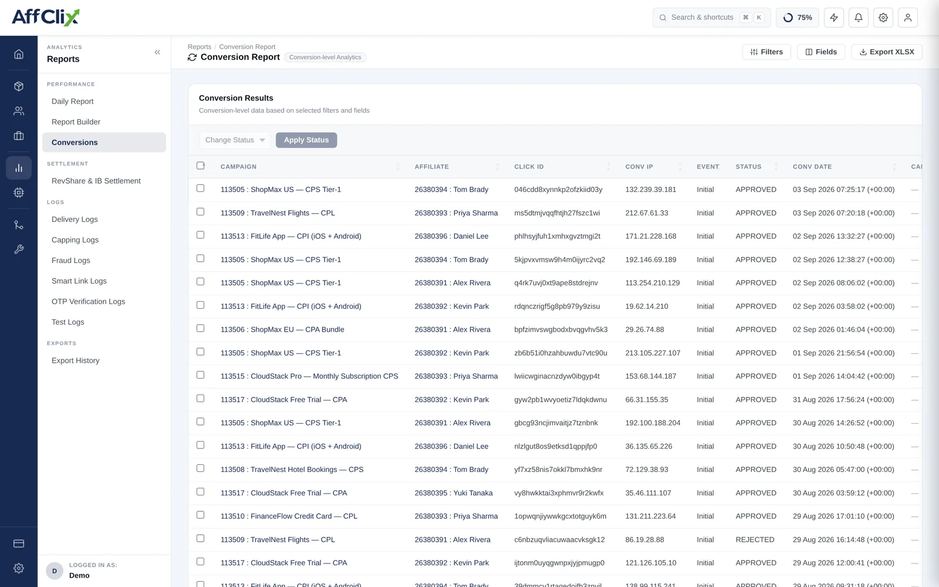This screenshot has width=939, height=587.
Task: Open the Reports bar chart icon
Action: [19, 168]
